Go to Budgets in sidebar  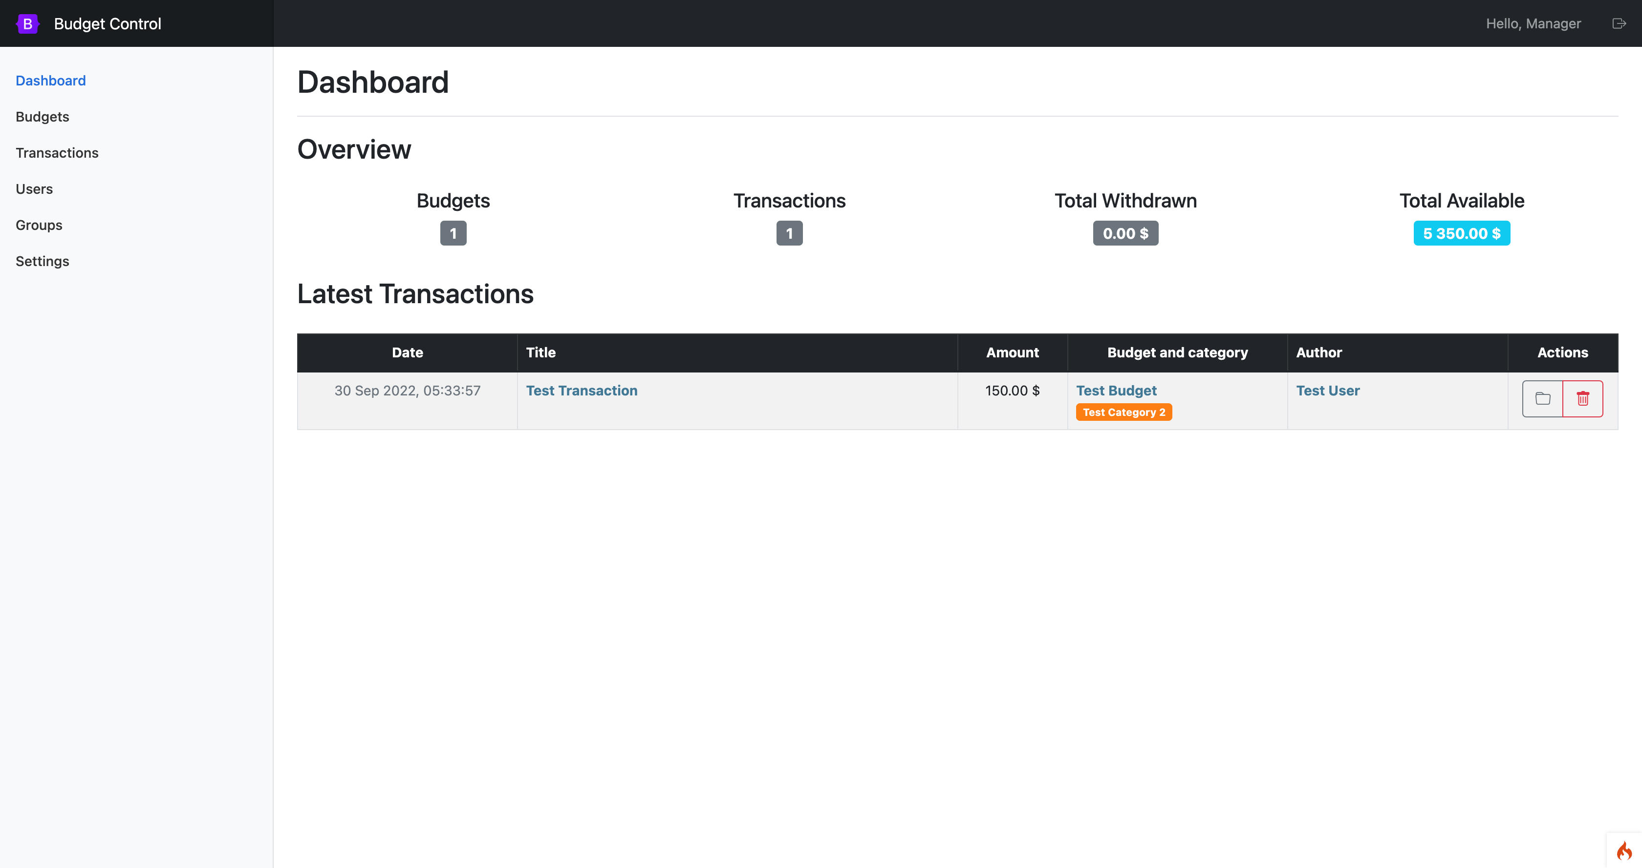point(42,117)
